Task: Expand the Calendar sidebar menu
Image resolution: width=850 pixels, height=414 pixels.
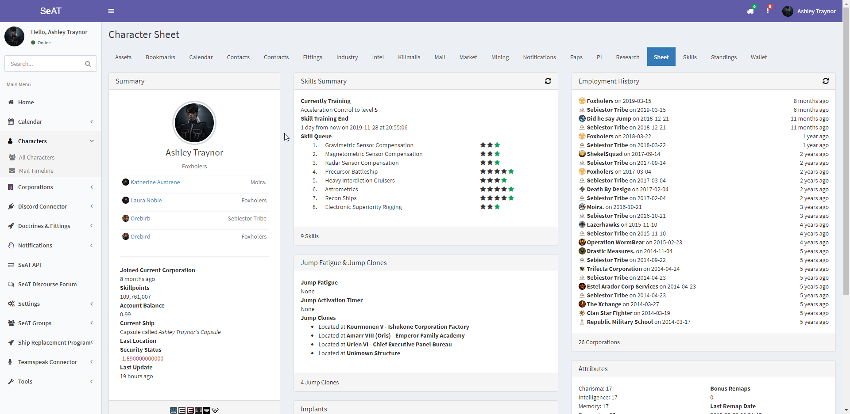Action: (x=92, y=122)
